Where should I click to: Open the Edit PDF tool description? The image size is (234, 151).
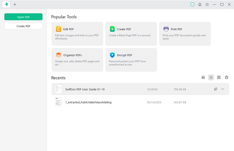77,37
